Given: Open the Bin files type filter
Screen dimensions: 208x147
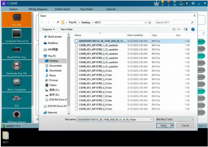Looking at the screenshot, I should pos(175,119).
